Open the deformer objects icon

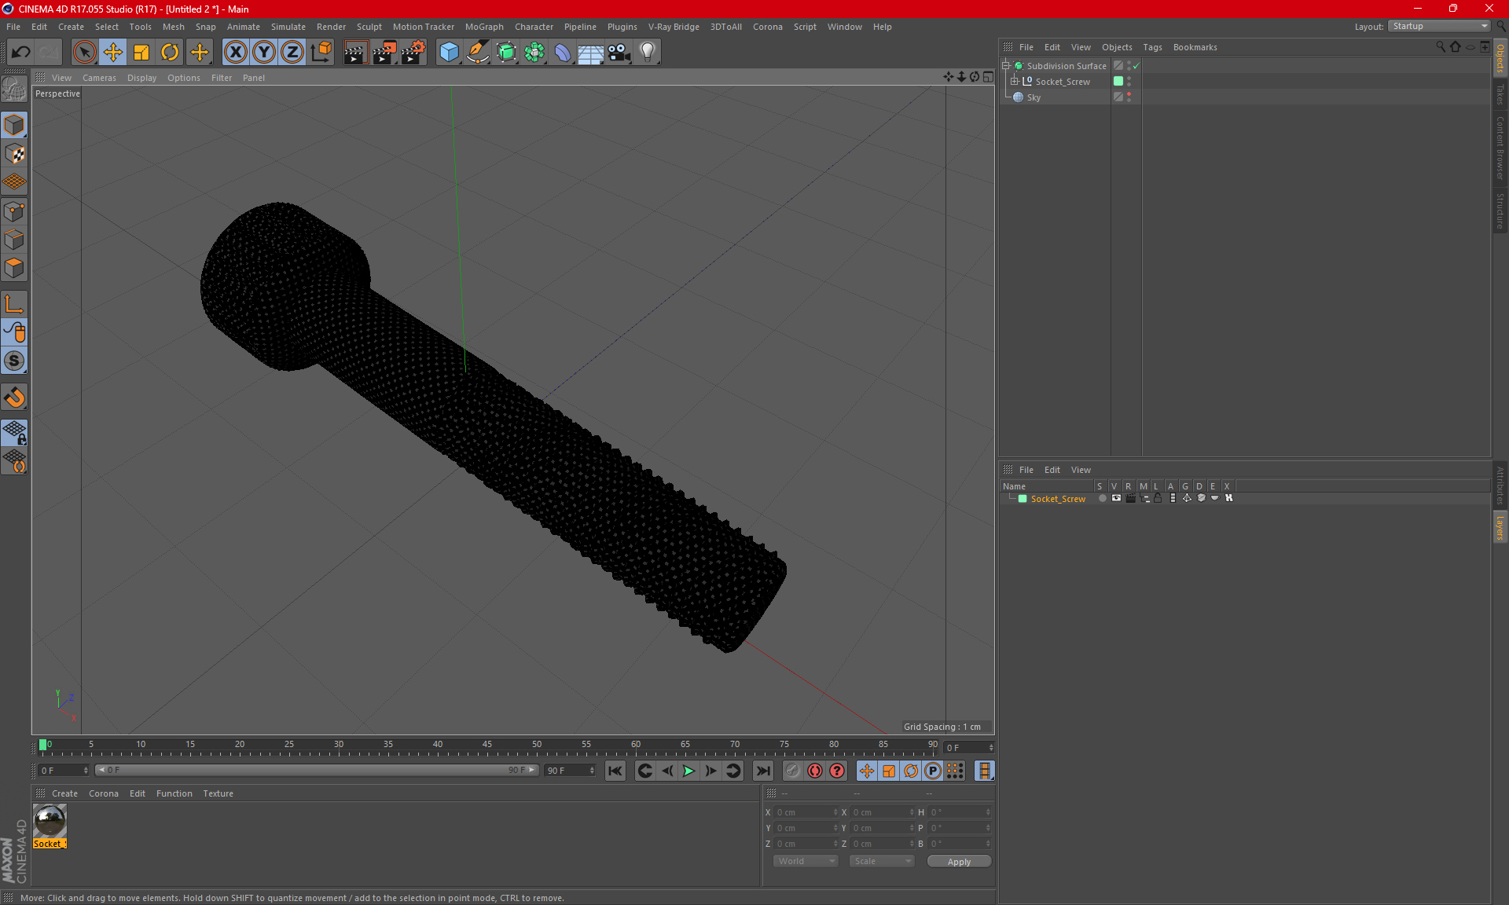point(563,53)
